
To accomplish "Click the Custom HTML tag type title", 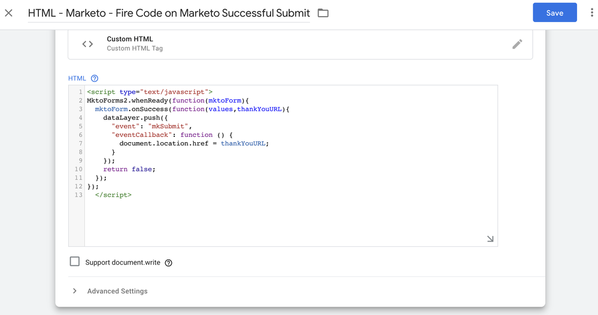I will (x=130, y=39).
